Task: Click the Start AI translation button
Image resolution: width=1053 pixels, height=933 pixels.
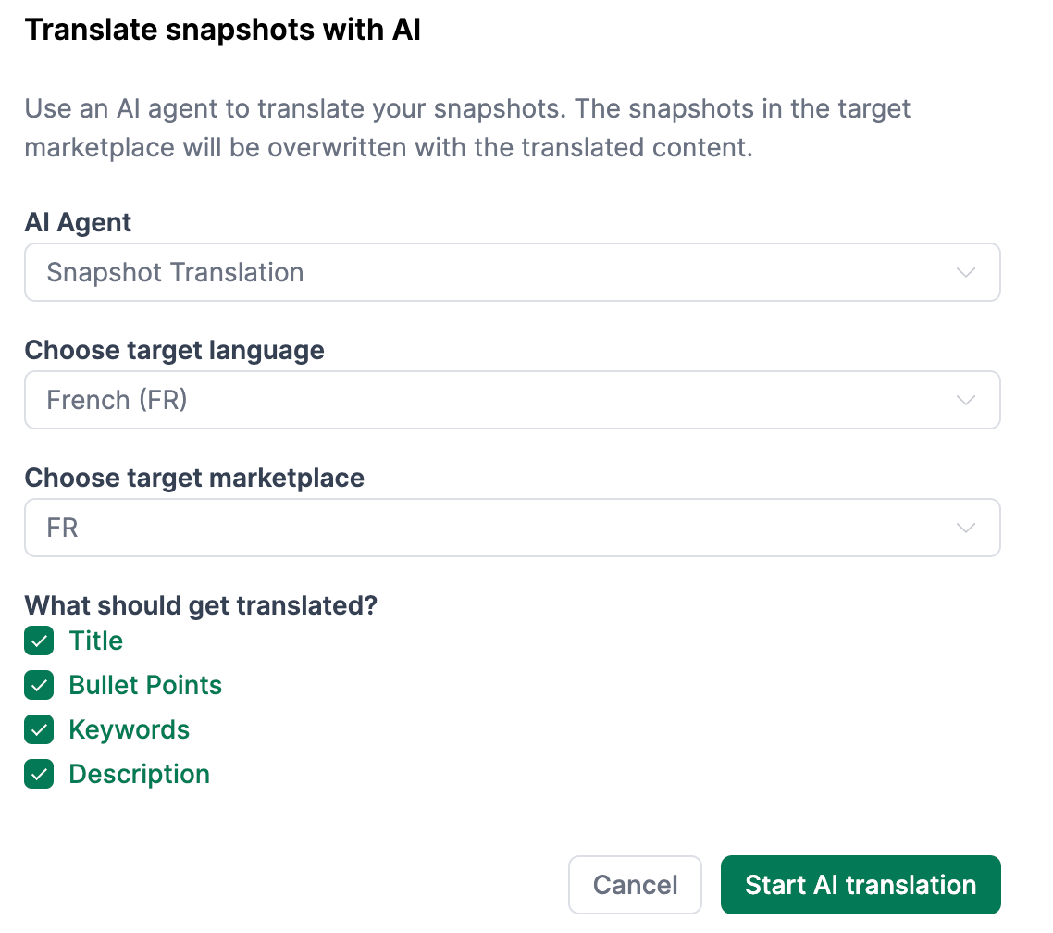Action: tap(860, 885)
